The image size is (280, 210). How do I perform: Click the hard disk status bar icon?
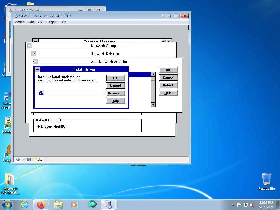(18, 159)
